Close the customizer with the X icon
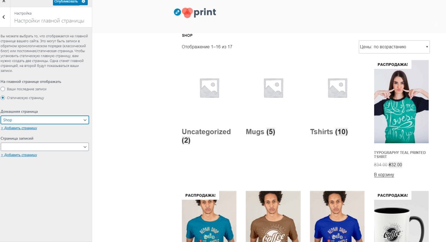This screenshot has height=242, width=446. [3, 2]
